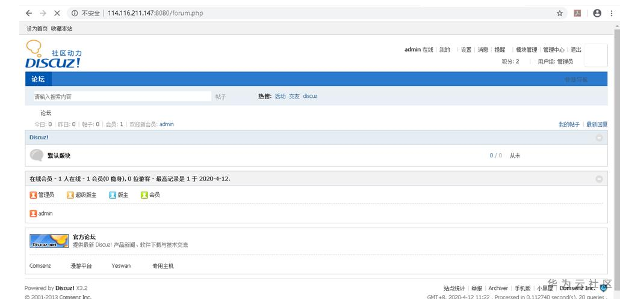Click the 漫游平台 friend link
The image size is (620, 299).
coord(81,266)
